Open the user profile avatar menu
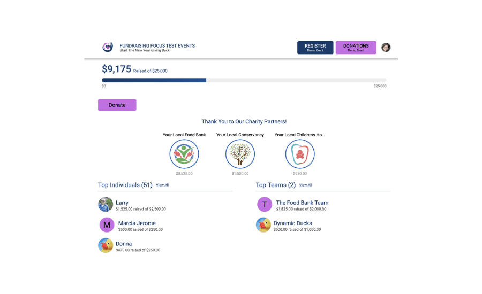The image size is (482, 294). [x=386, y=48]
